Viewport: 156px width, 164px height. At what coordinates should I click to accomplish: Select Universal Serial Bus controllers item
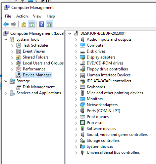113,152
